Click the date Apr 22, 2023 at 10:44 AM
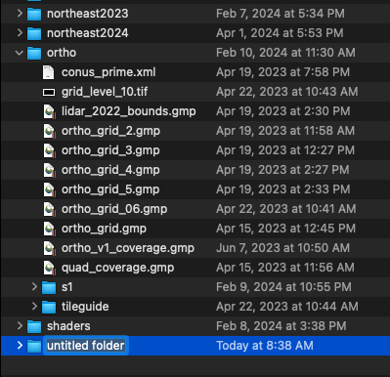The image size is (390, 377). pyautogui.click(x=287, y=307)
